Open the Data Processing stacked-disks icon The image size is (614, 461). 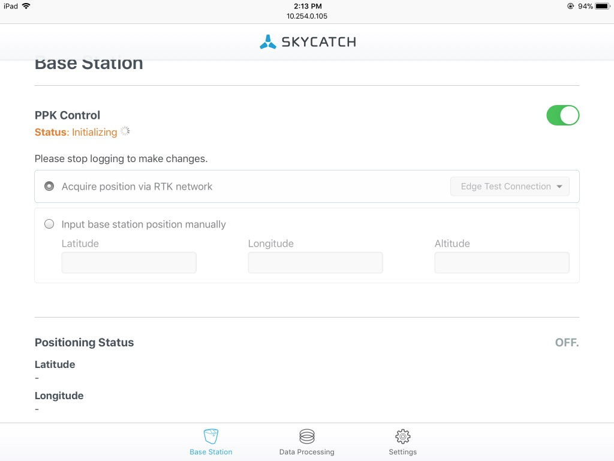pyautogui.click(x=306, y=436)
